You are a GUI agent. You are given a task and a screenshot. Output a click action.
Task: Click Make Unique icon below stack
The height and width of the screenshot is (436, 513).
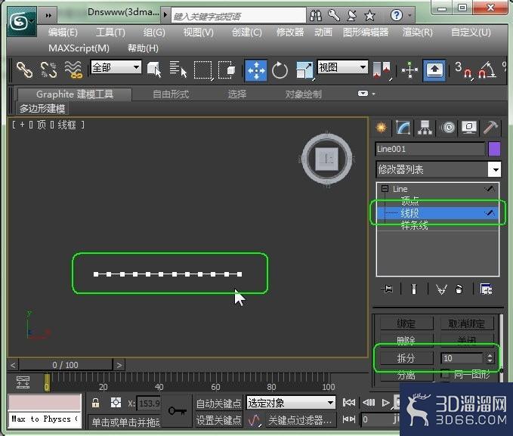coord(441,289)
